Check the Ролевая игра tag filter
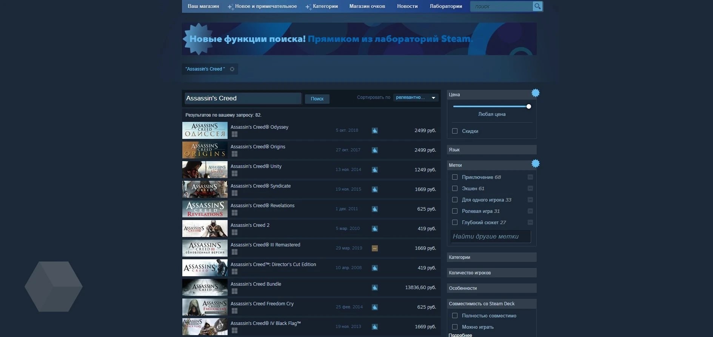The image size is (713, 337). point(455,211)
